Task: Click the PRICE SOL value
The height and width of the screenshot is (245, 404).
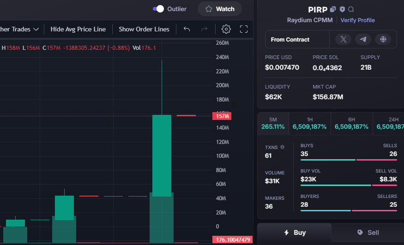Action: click(327, 68)
